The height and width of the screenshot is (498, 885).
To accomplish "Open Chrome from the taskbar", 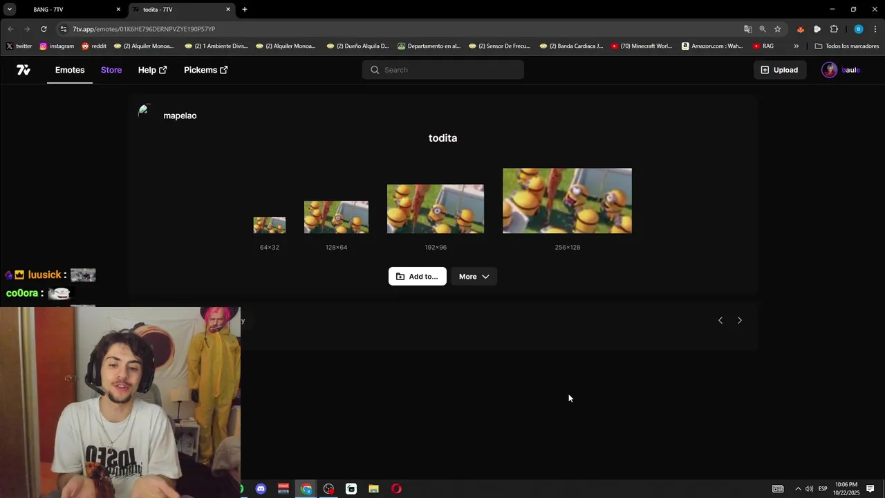I will [x=306, y=489].
